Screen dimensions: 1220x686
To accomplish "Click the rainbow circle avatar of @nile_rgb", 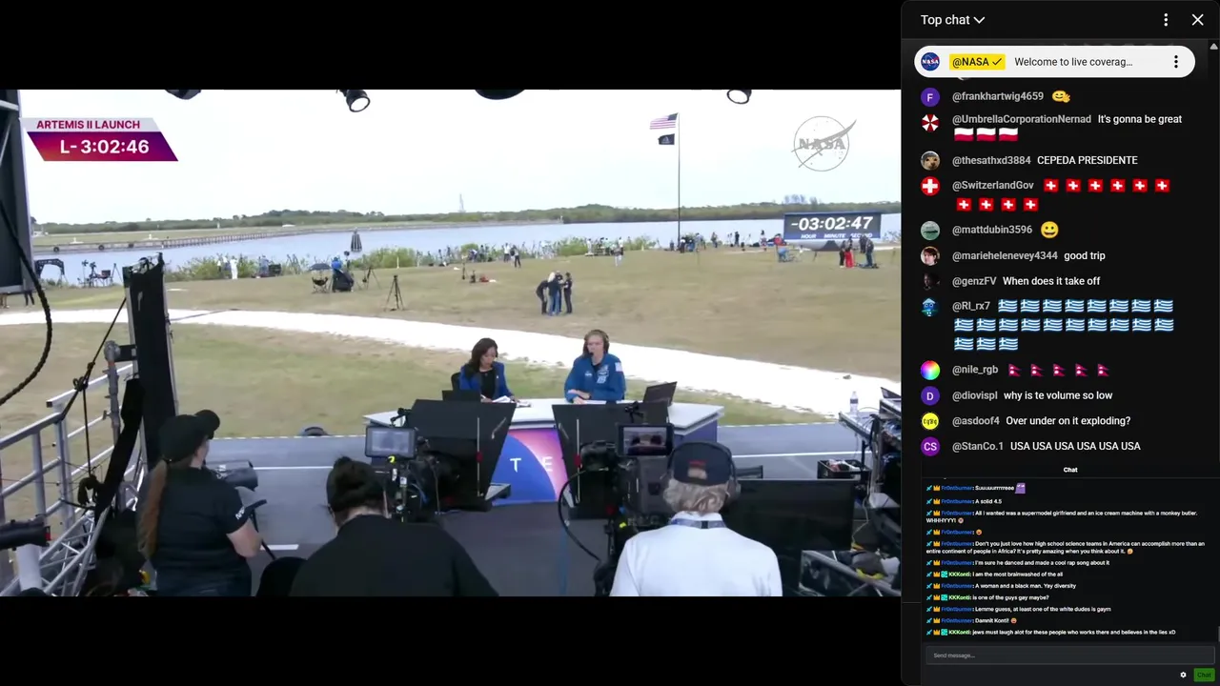I will (930, 371).
